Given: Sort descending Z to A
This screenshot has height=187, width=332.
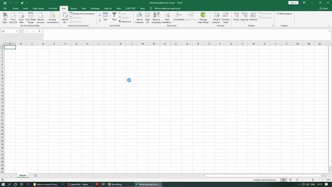Looking at the screenshot, I should point(100,20).
